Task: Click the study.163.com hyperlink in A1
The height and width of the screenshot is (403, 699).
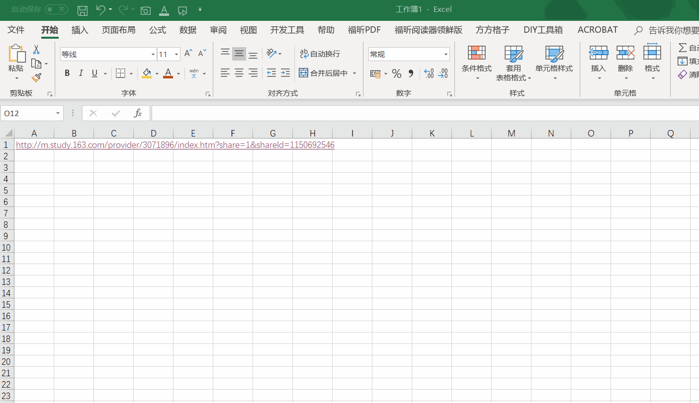Action: pos(174,144)
